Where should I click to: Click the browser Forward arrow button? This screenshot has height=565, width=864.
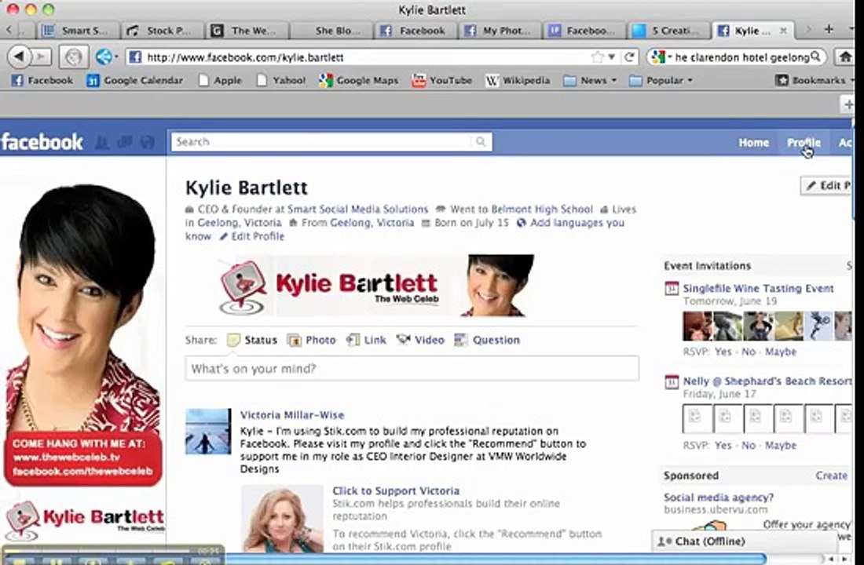pos(40,56)
